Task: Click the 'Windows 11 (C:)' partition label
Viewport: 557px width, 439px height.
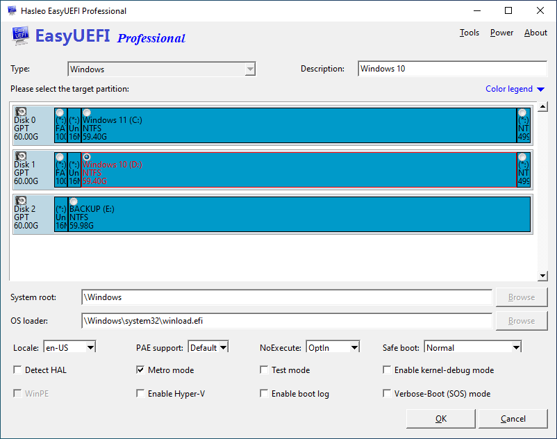Action: click(x=113, y=120)
